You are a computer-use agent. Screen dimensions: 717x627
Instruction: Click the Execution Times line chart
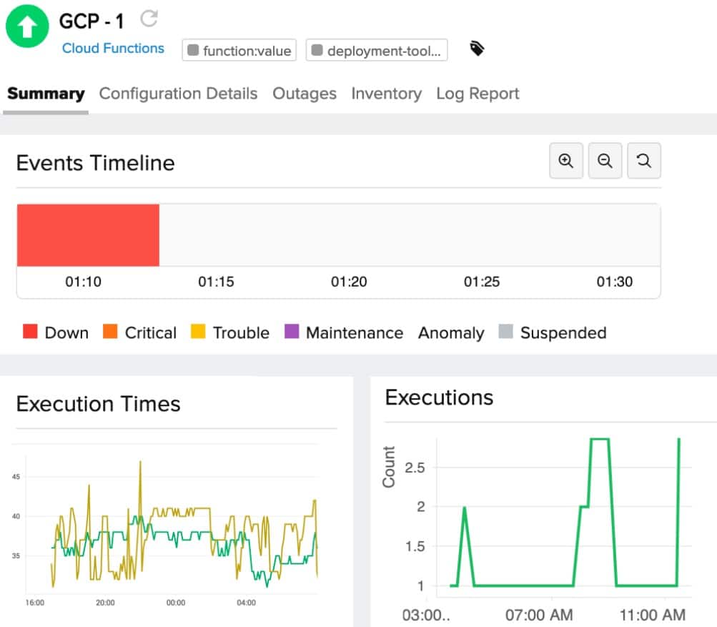click(172, 523)
